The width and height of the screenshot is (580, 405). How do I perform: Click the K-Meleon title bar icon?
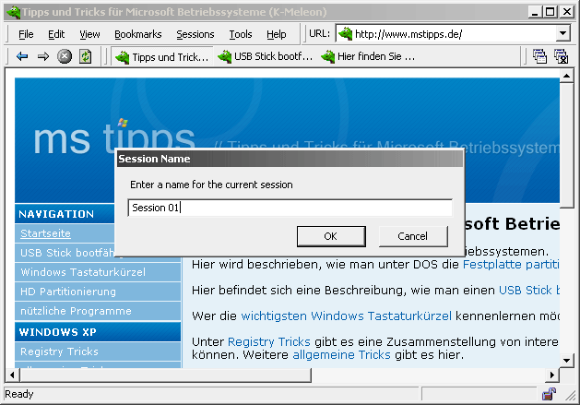click(x=13, y=12)
